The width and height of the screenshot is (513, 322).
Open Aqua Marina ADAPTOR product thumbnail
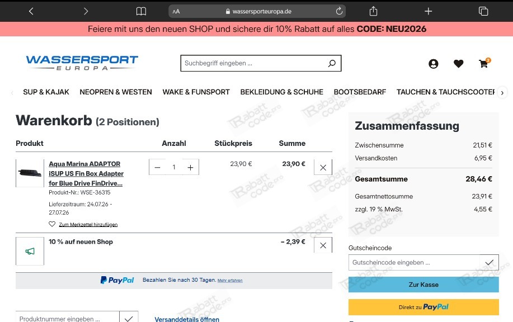30,173
